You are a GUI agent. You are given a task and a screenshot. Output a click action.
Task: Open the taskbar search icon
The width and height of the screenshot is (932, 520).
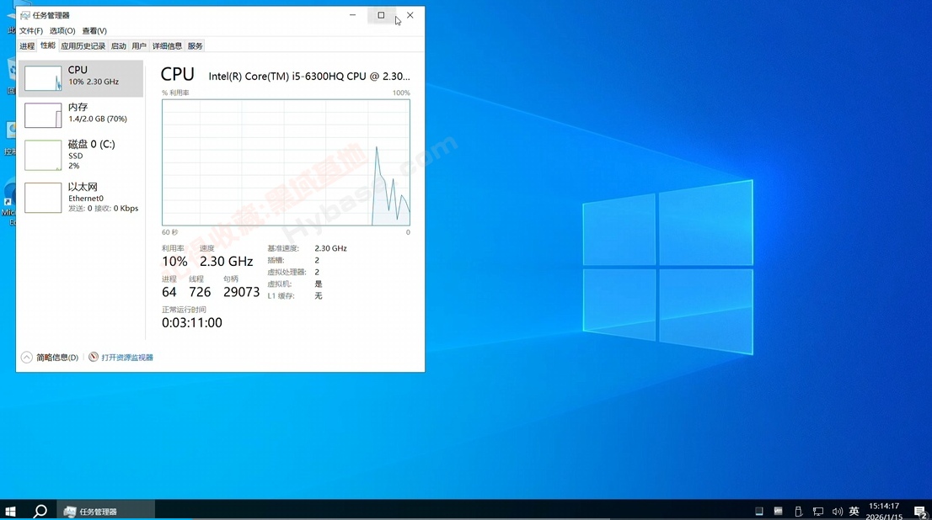pyautogui.click(x=40, y=511)
